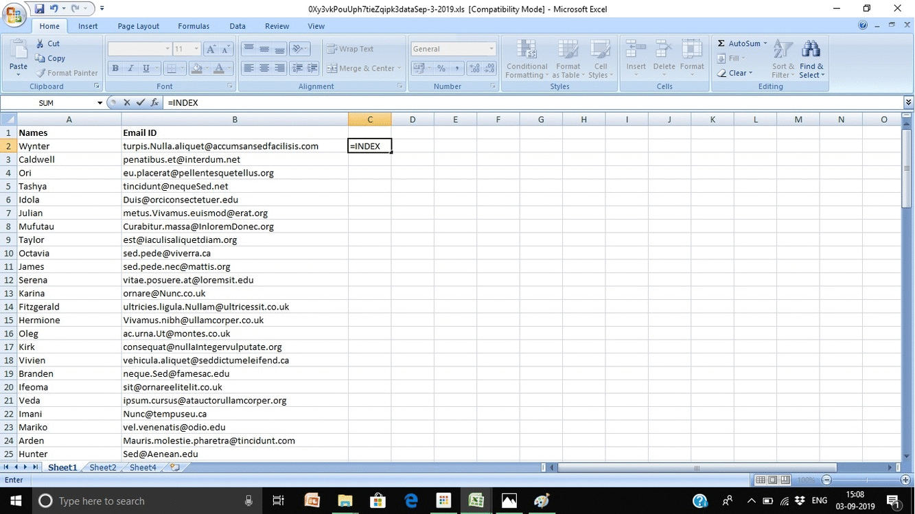Save the workbook from Quick Access Toolbar
915x514 pixels.
pyautogui.click(x=40, y=9)
